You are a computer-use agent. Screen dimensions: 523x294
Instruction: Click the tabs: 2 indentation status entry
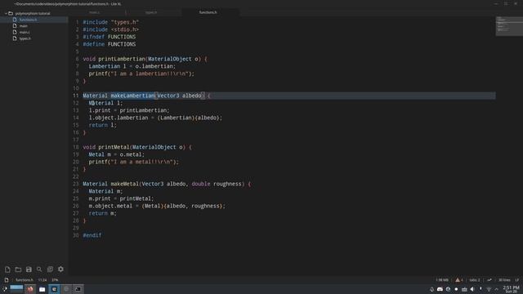click(x=475, y=280)
